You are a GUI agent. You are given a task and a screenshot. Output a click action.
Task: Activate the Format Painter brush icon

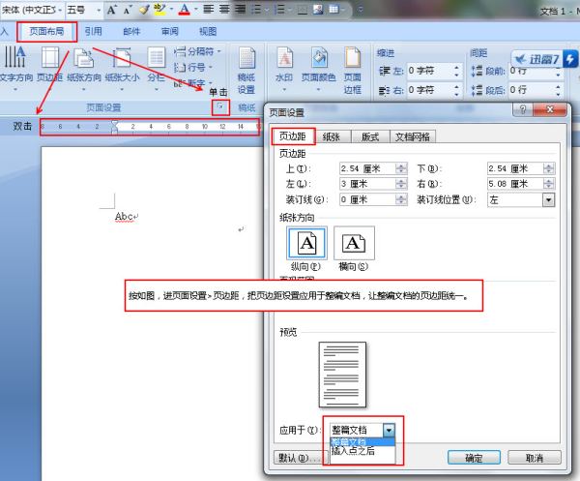click(144, 10)
